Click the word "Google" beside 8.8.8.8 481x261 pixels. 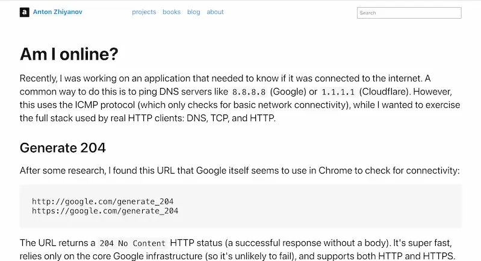pyautogui.click(x=288, y=92)
